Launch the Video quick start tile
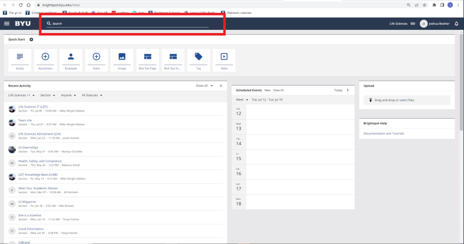This screenshot has width=464, height=244. (x=224, y=60)
